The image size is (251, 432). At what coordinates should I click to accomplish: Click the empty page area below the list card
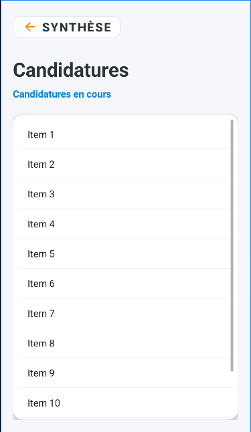(x=126, y=426)
